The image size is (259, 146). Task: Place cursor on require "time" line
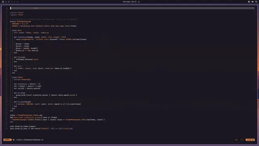click(17, 15)
